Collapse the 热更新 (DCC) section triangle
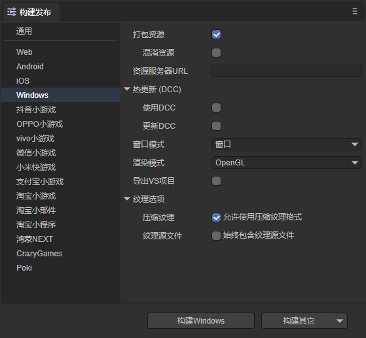The width and height of the screenshot is (366, 338). pyautogui.click(x=127, y=89)
